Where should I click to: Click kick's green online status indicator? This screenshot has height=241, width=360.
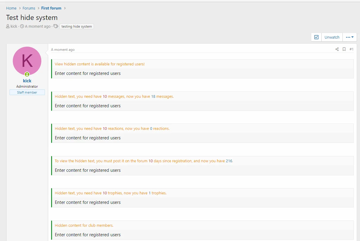(x=27, y=74)
